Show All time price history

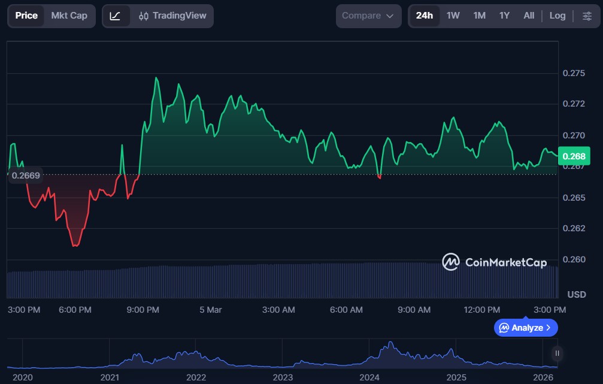[x=529, y=16]
